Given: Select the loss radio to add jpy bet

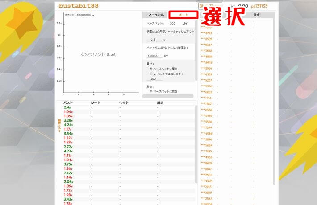Looking at the screenshot, I should point(151,74).
